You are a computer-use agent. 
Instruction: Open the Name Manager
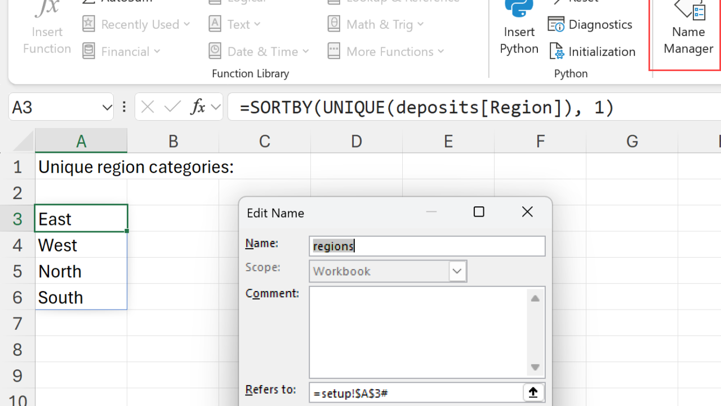(x=688, y=31)
